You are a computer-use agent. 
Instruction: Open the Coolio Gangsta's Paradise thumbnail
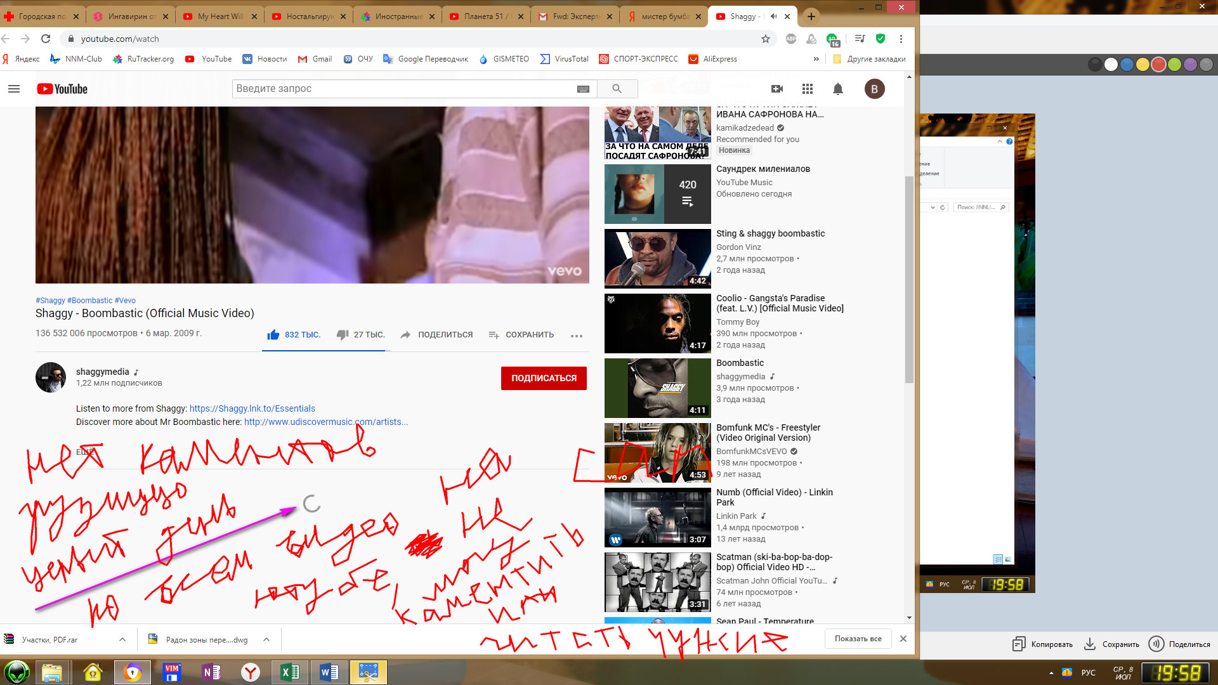pos(657,323)
